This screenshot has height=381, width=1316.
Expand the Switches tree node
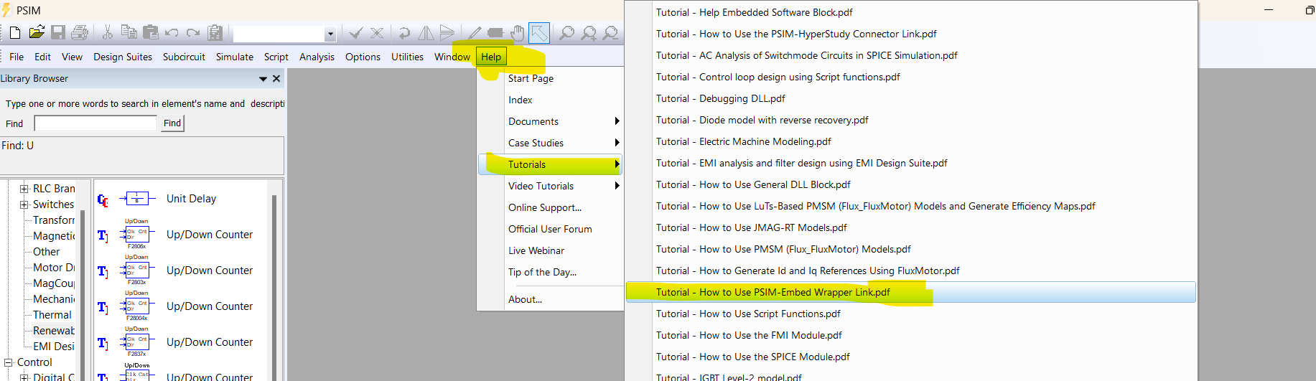[24, 204]
